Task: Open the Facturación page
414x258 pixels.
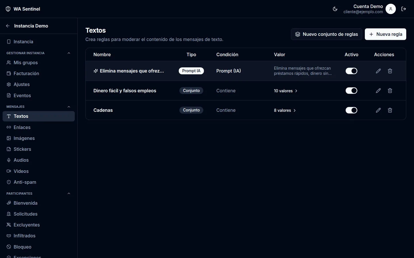Action: pyautogui.click(x=39, y=73)
